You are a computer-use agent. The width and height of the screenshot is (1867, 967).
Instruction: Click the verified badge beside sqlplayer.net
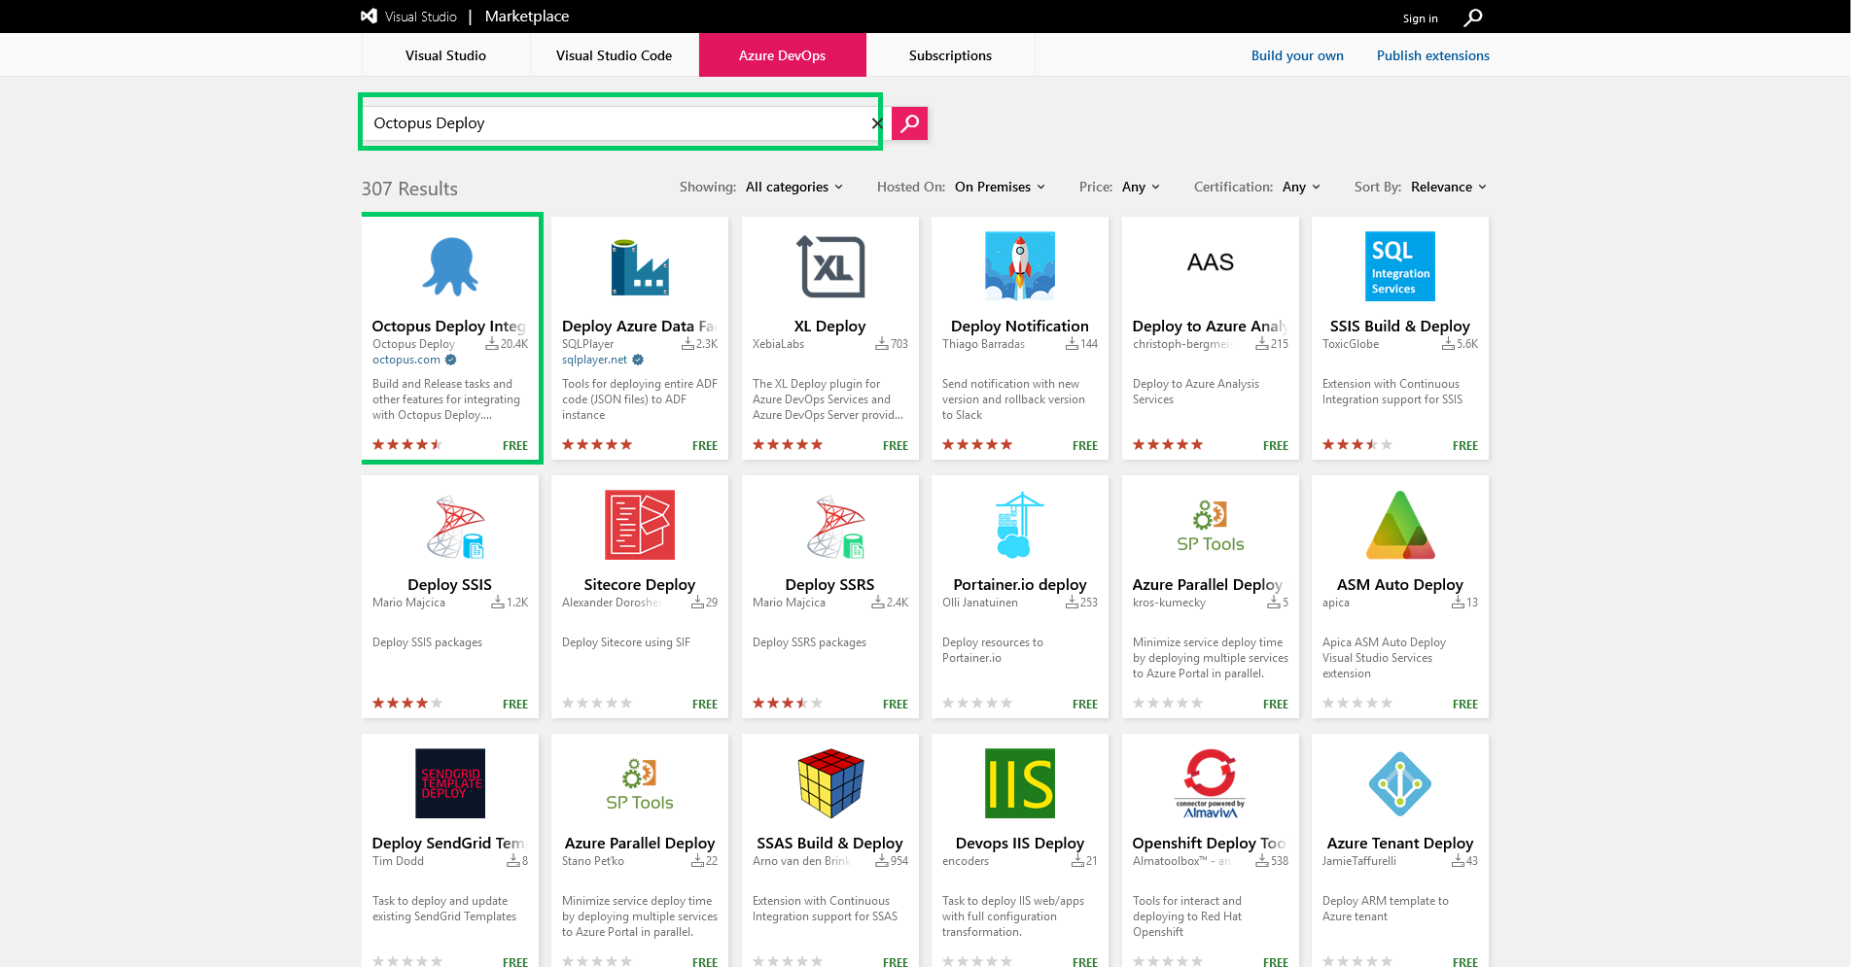point(638,360)
